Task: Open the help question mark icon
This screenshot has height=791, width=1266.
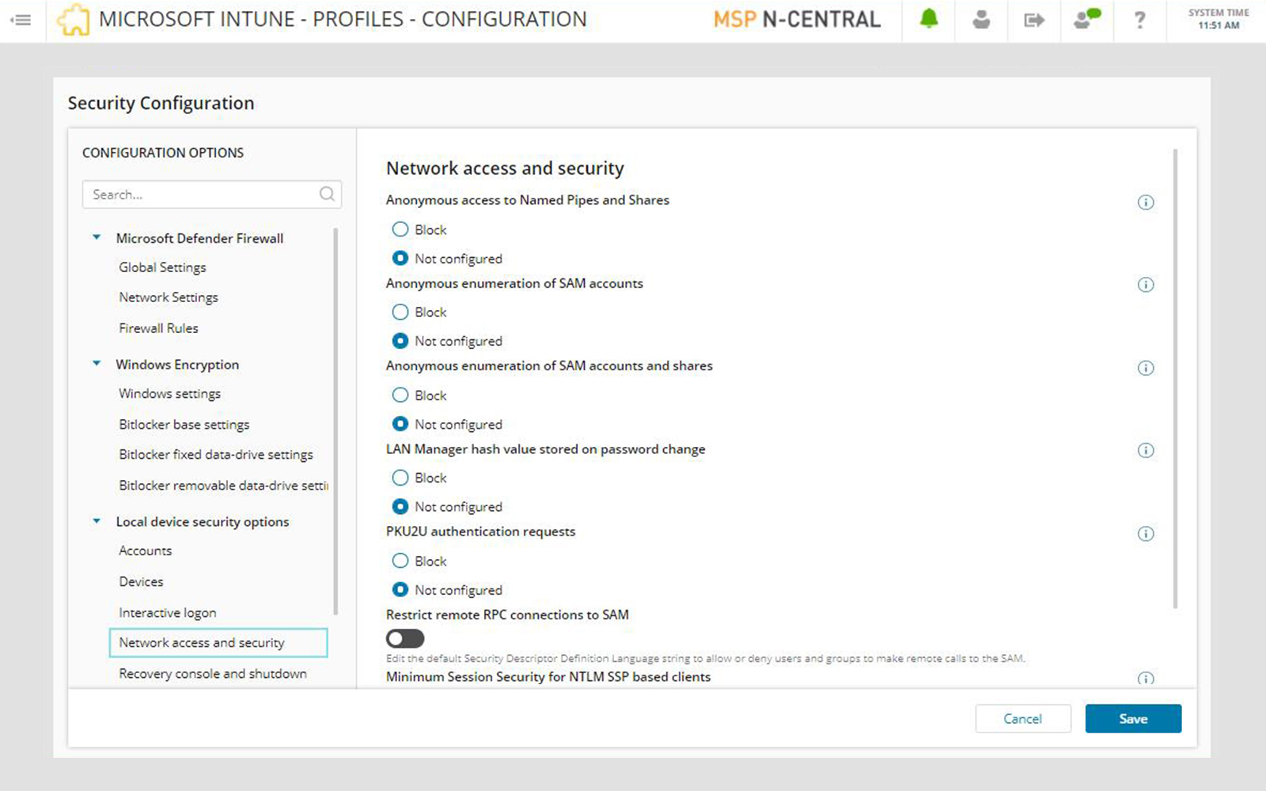Action: click(x=1139, y=20)
